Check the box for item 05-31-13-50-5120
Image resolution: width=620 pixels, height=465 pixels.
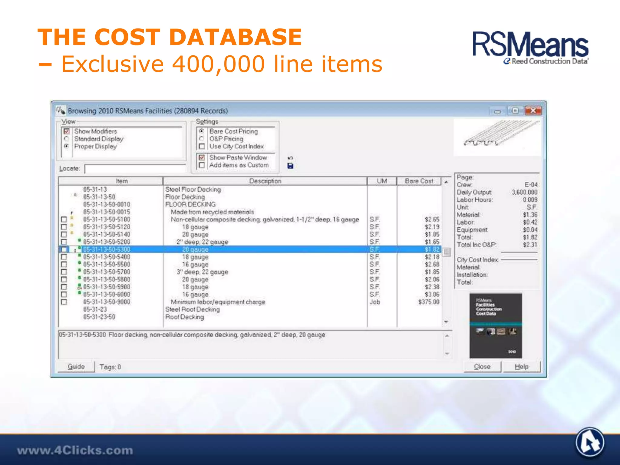64,227
